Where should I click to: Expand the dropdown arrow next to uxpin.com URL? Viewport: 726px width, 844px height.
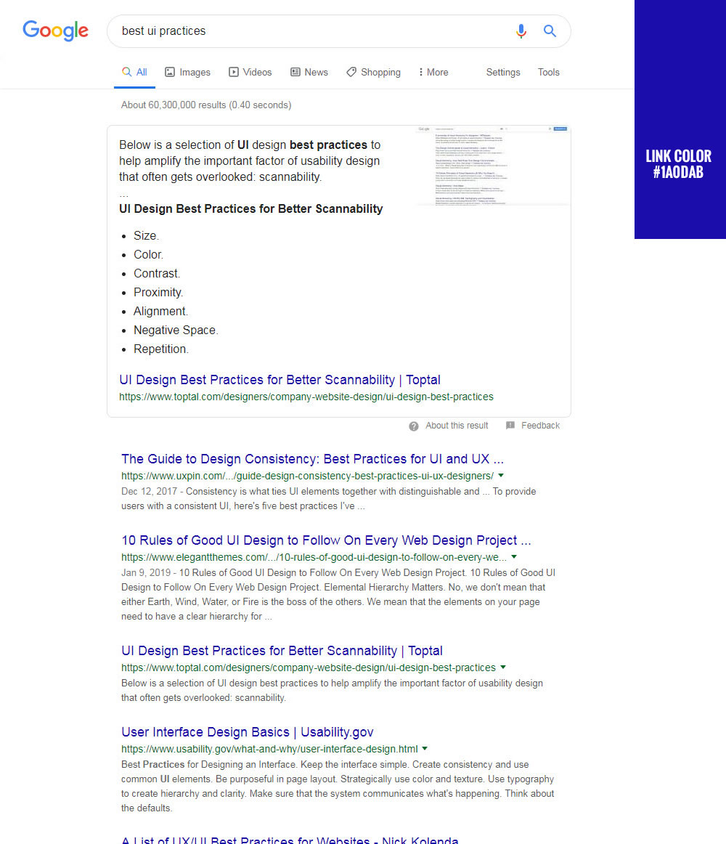click(x=501, y=476)
